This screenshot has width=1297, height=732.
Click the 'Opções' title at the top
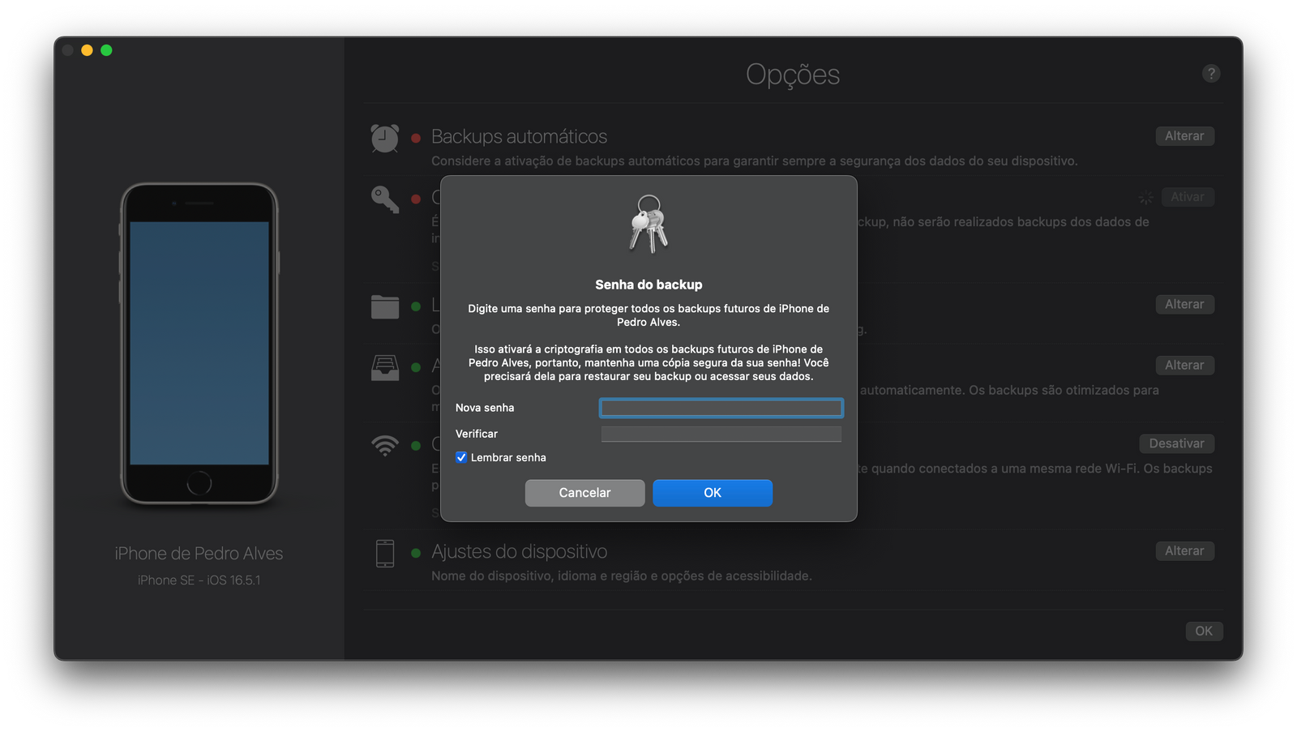pyautogui.click(x=793, y=75)
